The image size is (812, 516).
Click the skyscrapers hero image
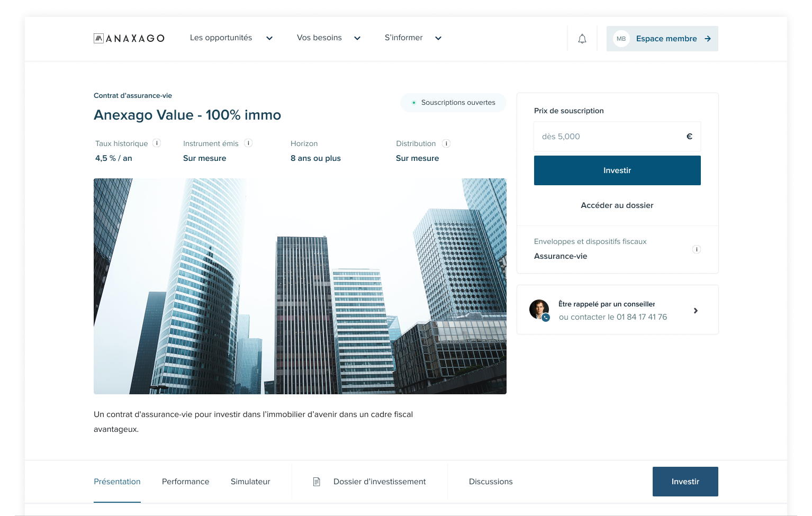click(x=300, y=286)
